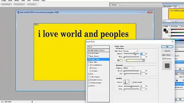Click the Range slider handle
The width and height of the screenshot is (184, 103).
pyautogui.click(x=131, y=86)
